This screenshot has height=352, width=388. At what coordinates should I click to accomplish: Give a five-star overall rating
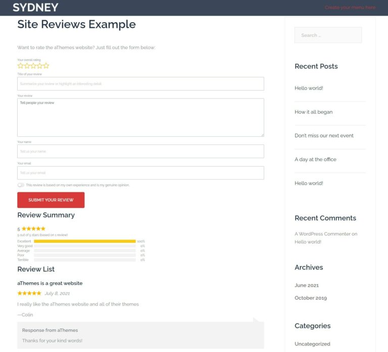(x=46, y=66)
